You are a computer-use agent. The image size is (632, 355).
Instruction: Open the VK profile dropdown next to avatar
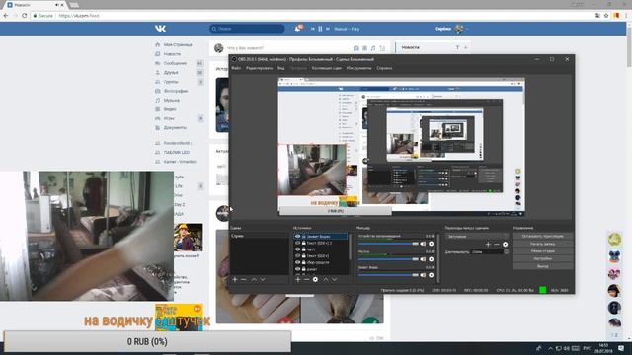[x=467, y=29]
